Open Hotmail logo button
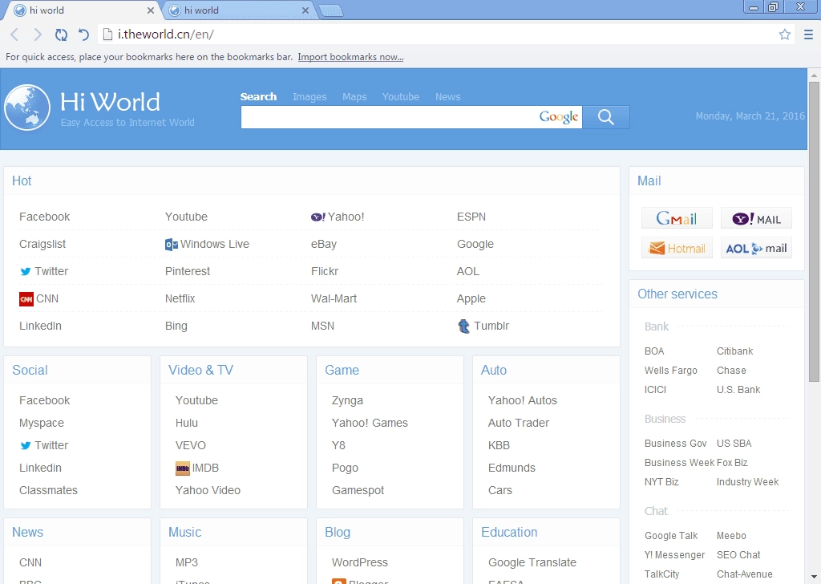 (677, 248)
